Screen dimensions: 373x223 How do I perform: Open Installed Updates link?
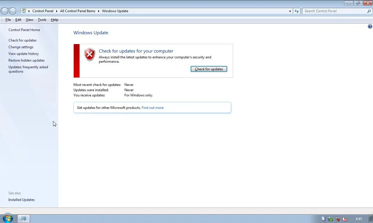pyautogui.click(x=22, y=200)
